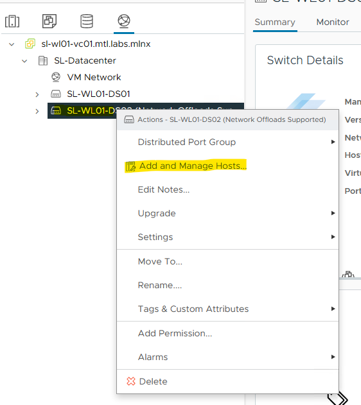Select Edit Notes in the context menu
Screen dimensions: 361x405
164,189
